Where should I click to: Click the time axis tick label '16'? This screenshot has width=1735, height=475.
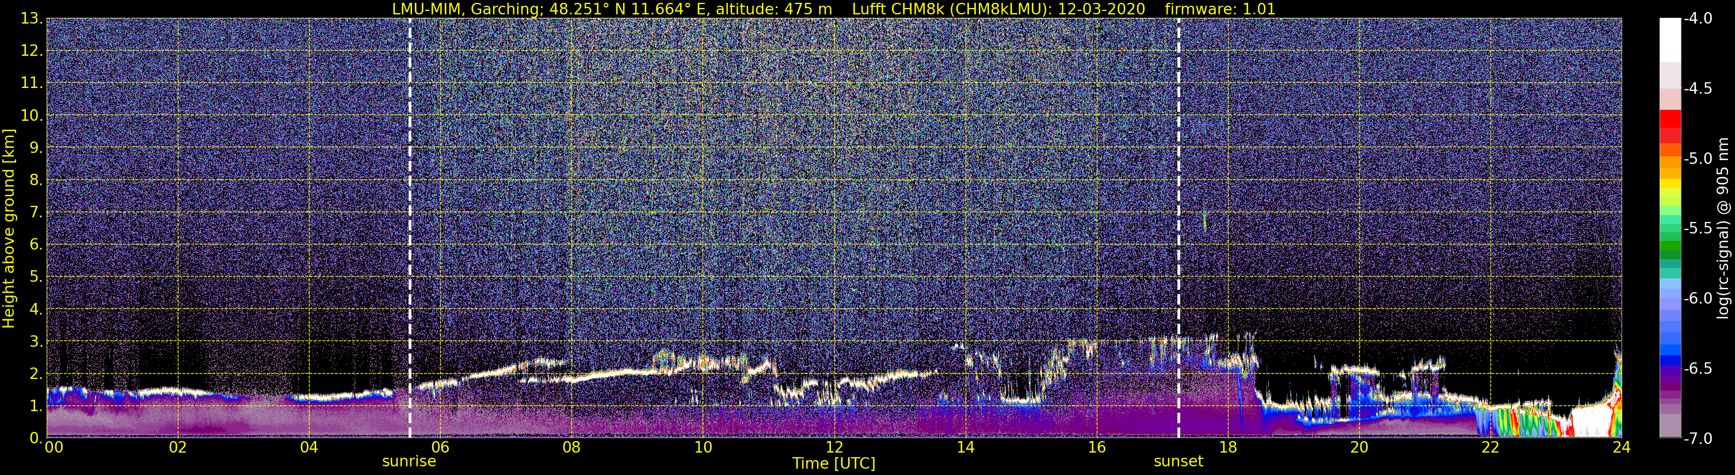tap(1096, 447)
